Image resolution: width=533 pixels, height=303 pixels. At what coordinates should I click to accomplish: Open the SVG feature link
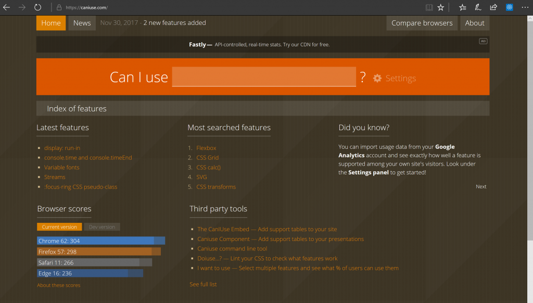201,177
